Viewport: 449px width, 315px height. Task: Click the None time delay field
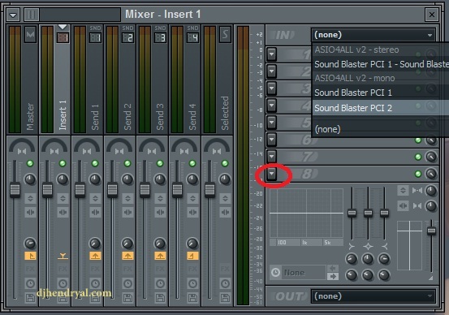pos(304,272)
